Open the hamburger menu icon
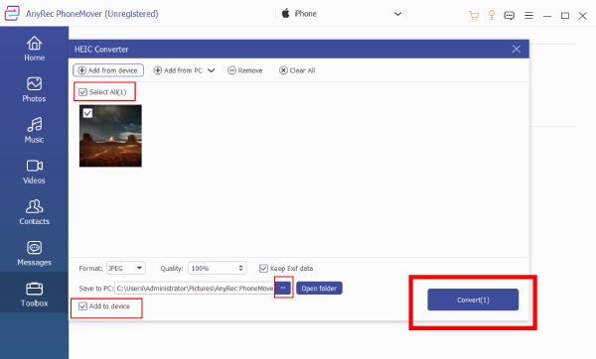The height and width of the screenshot is (359, 596). [528, 16]
